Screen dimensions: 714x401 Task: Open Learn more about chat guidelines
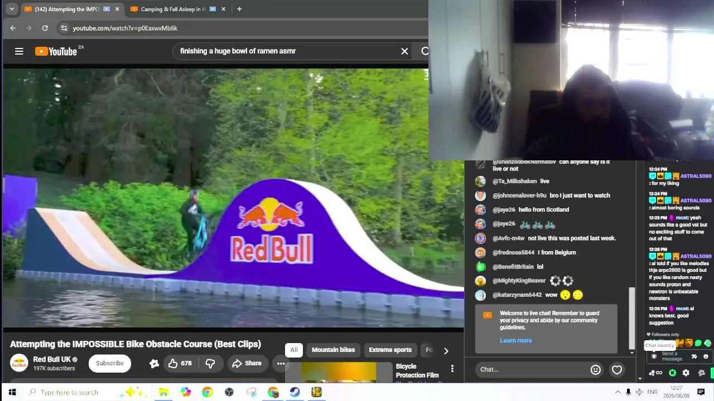tap(516, 340)
